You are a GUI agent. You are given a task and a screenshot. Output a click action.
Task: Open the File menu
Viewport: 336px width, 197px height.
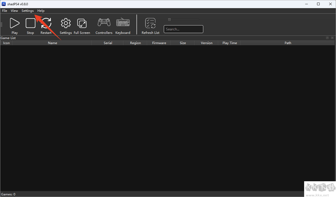point(5,11)
